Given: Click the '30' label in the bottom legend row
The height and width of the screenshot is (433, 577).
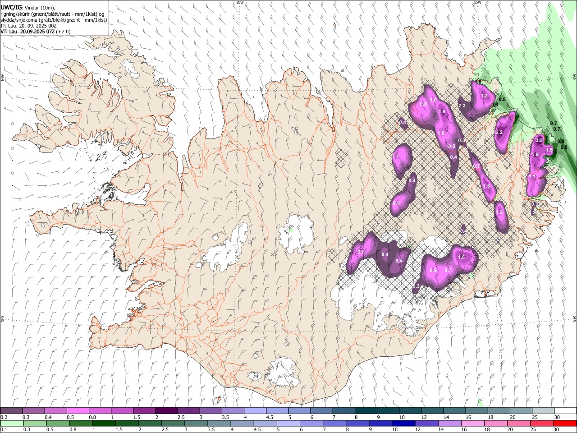Looking at the screenshot, I should click(557, 430).
